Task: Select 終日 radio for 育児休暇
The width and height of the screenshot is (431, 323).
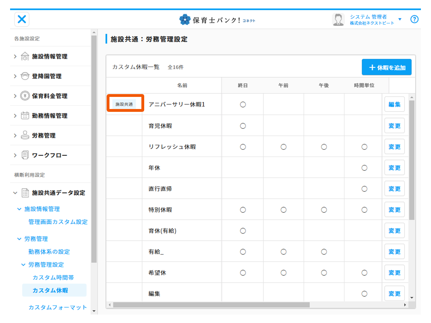Action: click(x=243, y=126)
